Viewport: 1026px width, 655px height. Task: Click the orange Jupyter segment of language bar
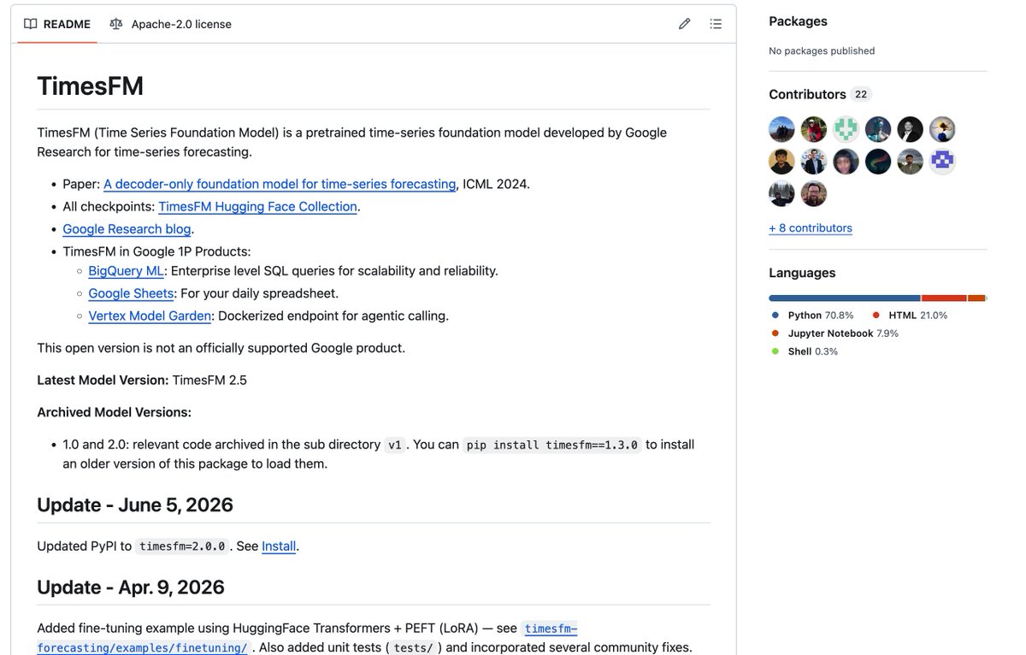976,298
